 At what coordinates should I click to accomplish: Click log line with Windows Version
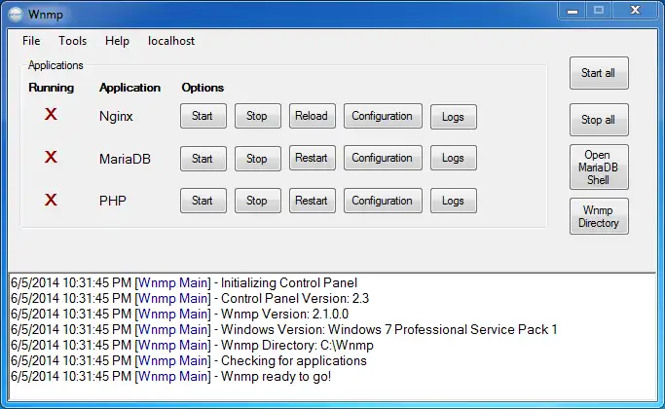283,330
